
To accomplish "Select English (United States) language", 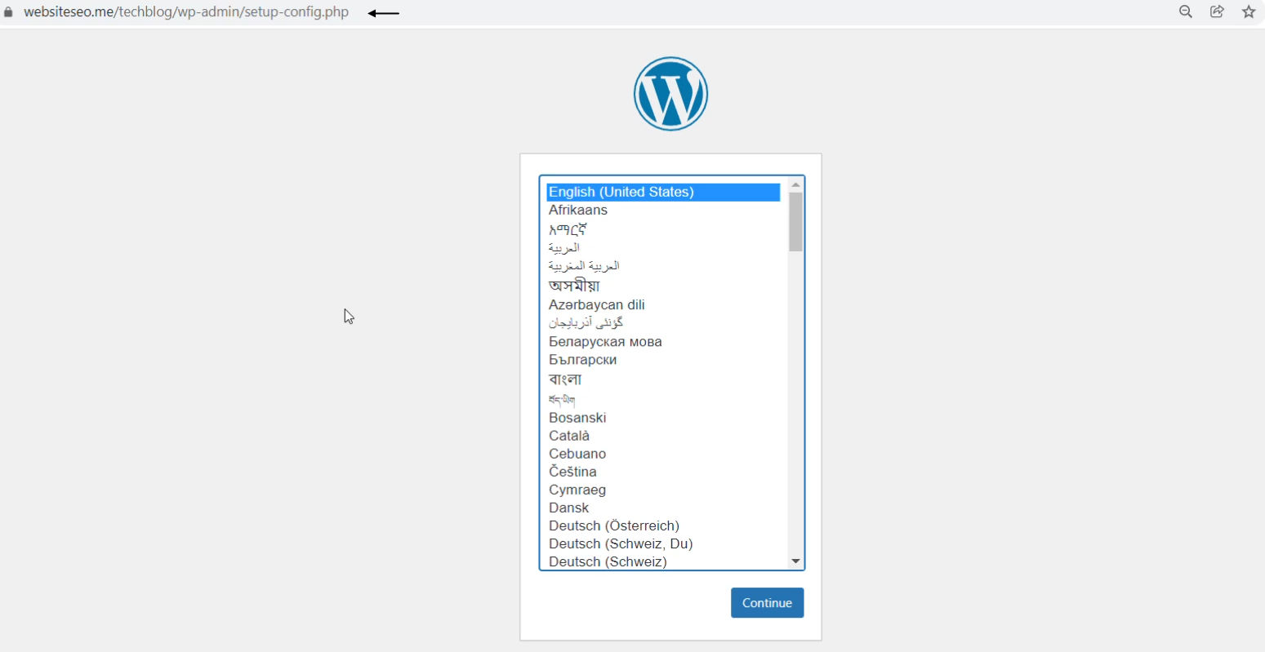I will point(663,192).
